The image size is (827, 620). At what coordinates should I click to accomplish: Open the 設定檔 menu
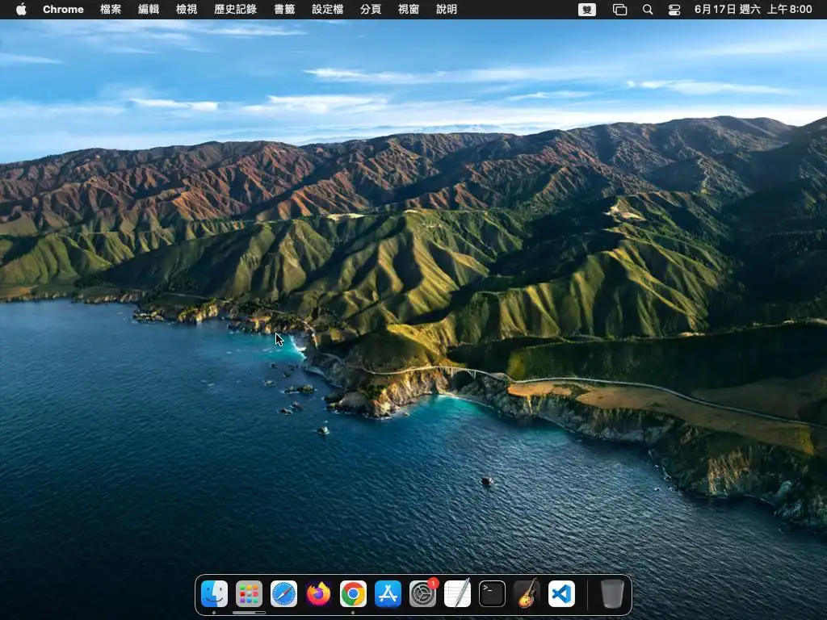coord(328,10)
